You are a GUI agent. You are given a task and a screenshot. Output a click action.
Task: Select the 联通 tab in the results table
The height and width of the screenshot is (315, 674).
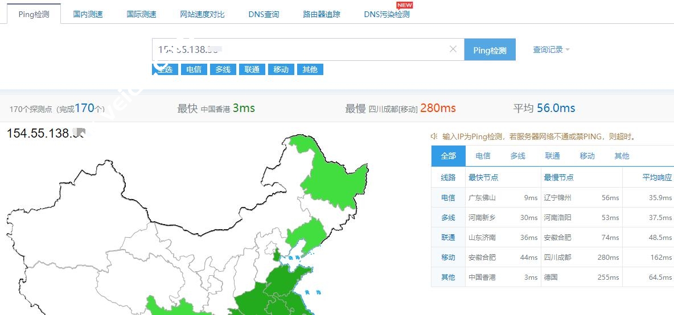point(552,156)
